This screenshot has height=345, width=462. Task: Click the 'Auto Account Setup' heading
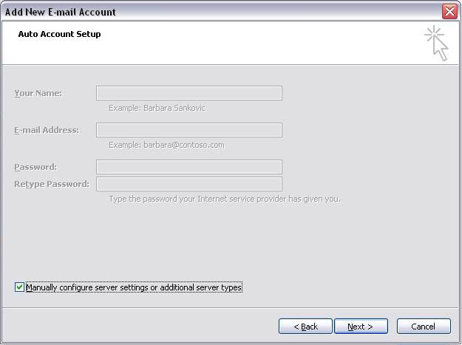[x=60, y=34]
